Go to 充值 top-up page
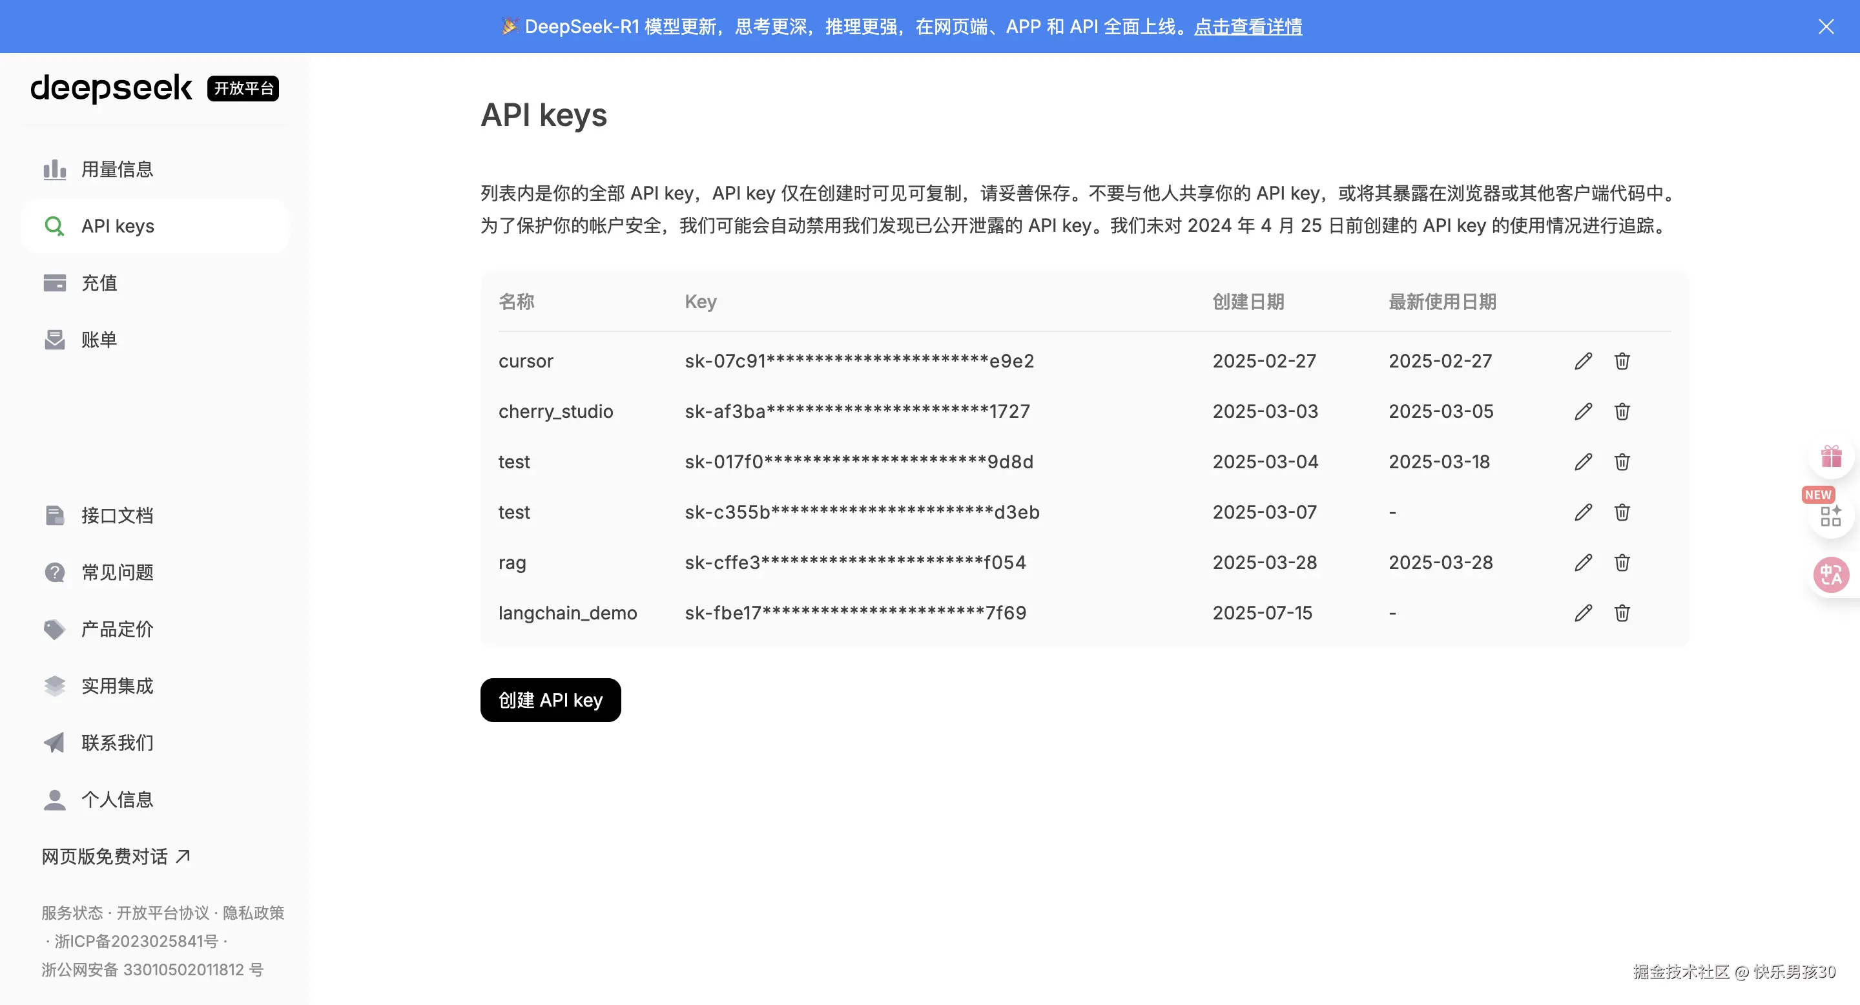 click(x=99, y=283)
